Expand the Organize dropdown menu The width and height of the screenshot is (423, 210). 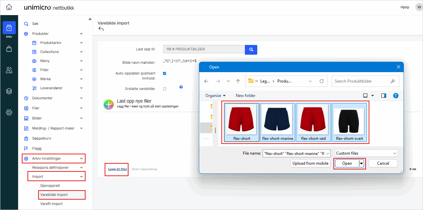(x=215, y=96)
